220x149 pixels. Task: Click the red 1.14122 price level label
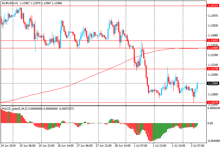(213, 6)
